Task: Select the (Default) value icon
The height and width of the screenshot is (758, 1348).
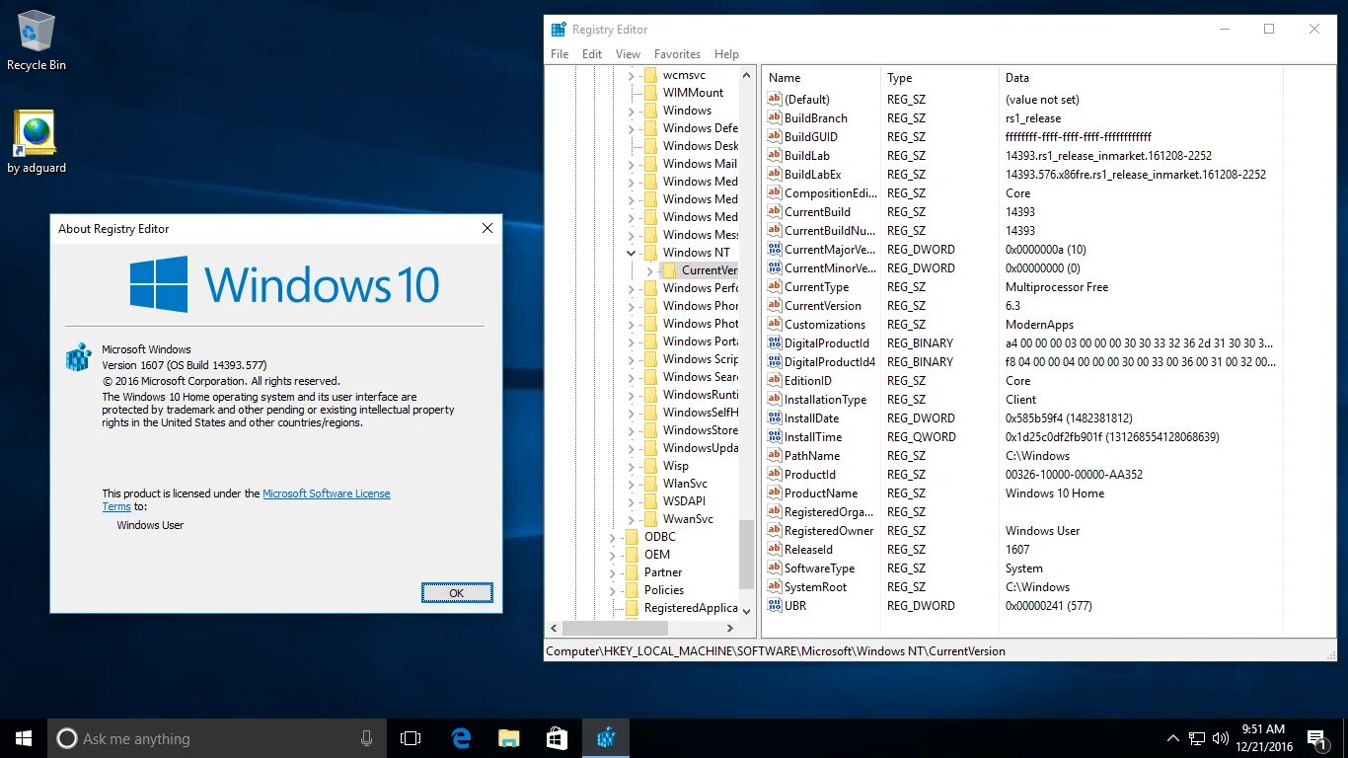Action: (775, 100)
